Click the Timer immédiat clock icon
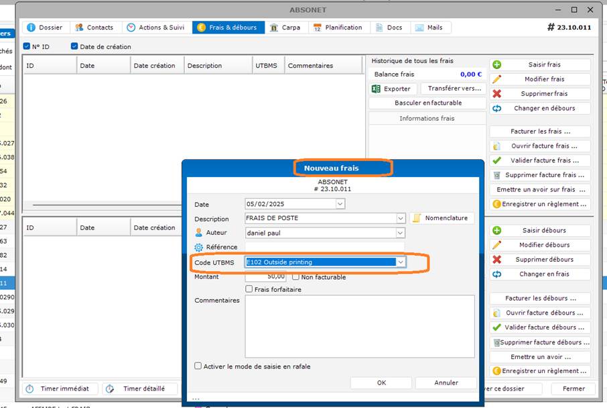Viewport: 607px width, 408px height. (x=30, y=389)
